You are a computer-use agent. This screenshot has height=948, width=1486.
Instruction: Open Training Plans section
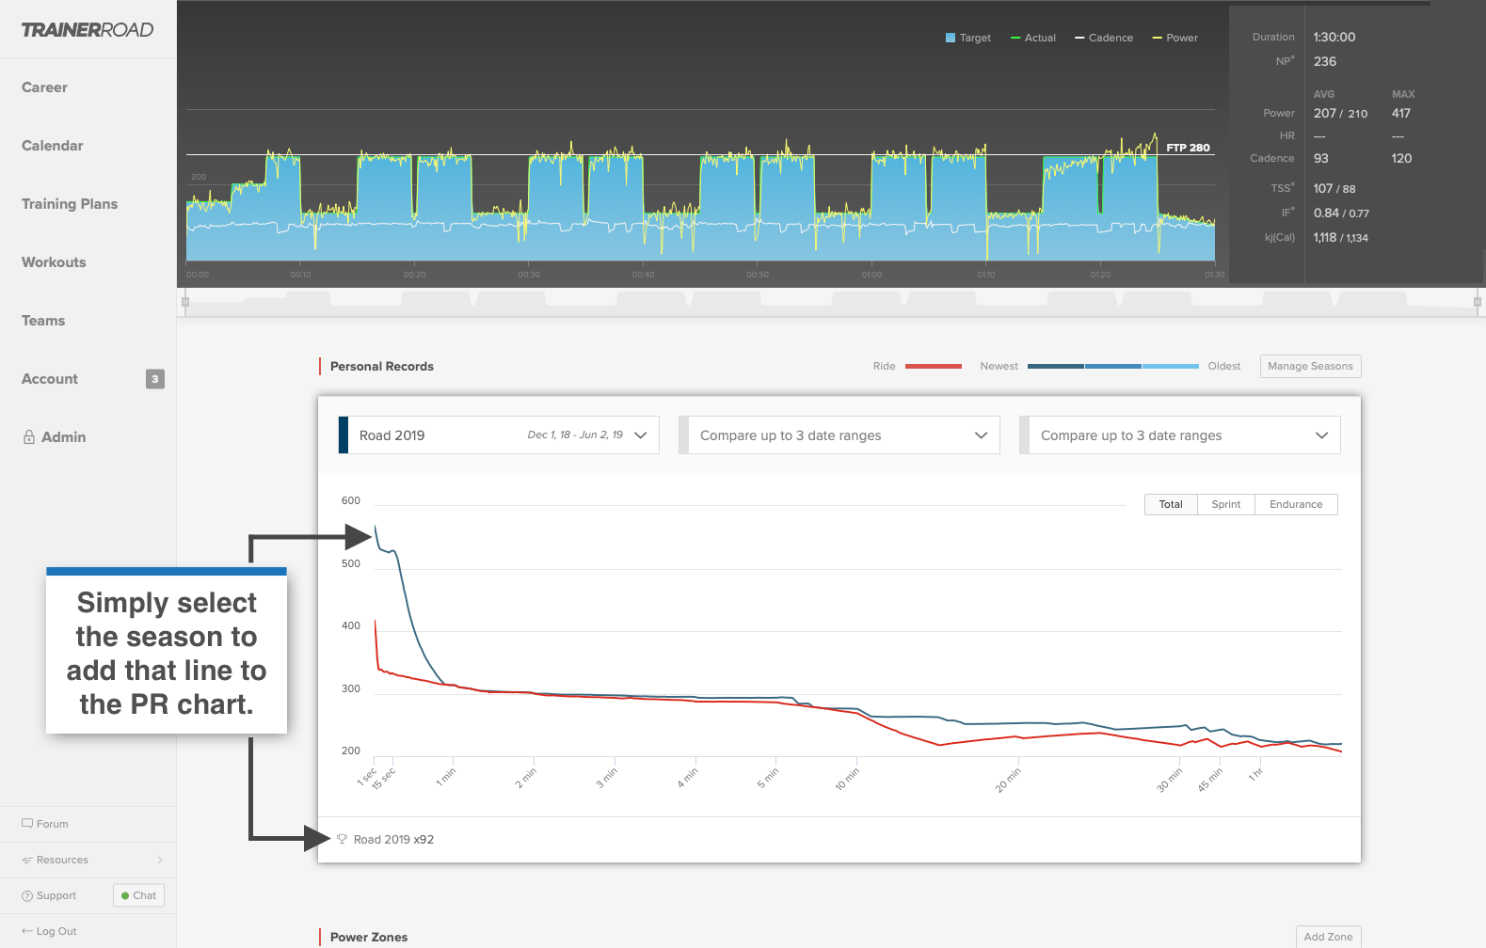70,204
